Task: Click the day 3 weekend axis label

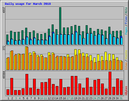Action: tap(16, 98)
